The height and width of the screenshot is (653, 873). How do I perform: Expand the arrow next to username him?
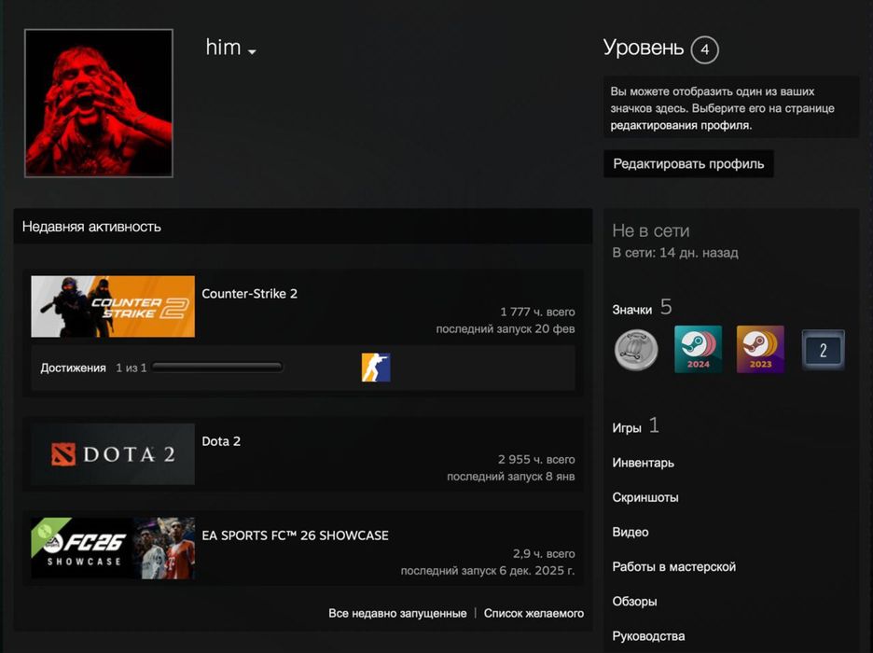tap(252, 51)
